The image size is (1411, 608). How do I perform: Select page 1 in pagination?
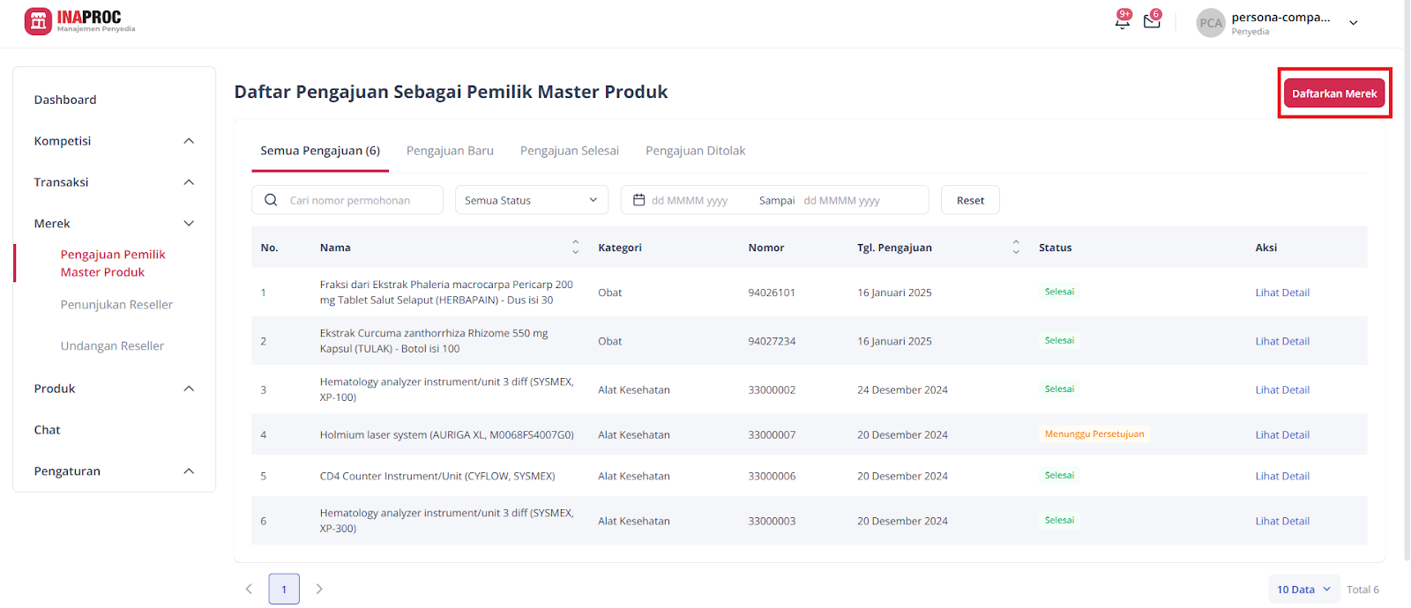pyautogui.click(x=284, y=589)
